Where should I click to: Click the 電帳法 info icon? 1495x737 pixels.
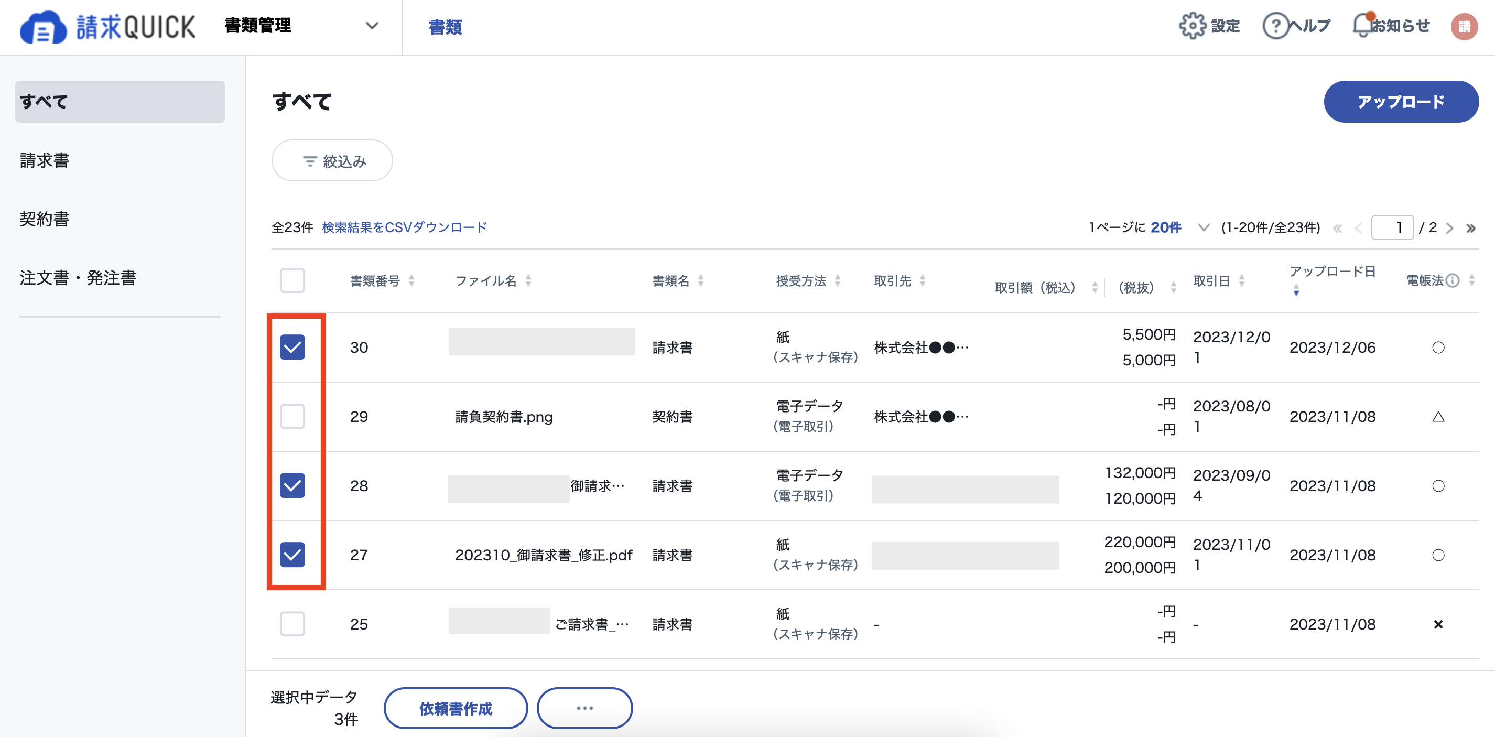(x=1453, y=281)
